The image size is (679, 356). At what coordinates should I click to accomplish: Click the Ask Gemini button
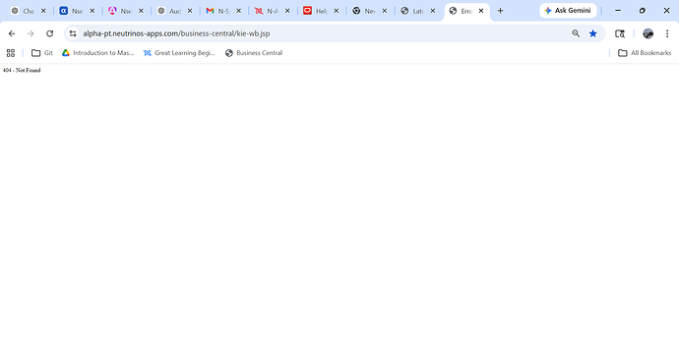568,11
